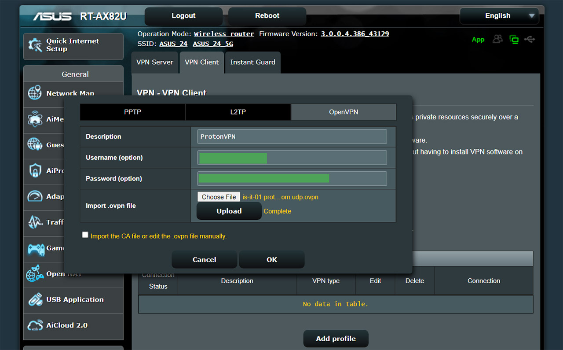Click the Network Map globe icon
The height and width of the screenshot is (350, 563).
(35, 93)
